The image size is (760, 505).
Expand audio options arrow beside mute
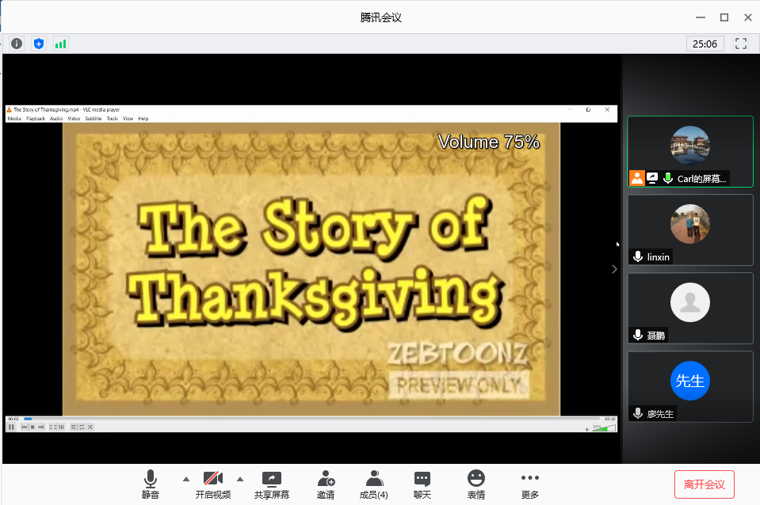(186, 479)
